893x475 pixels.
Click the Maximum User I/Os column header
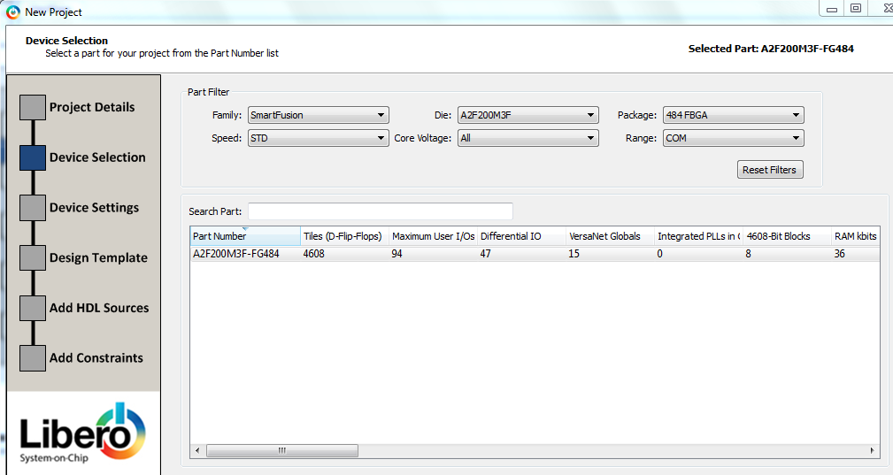coord(433,236)
